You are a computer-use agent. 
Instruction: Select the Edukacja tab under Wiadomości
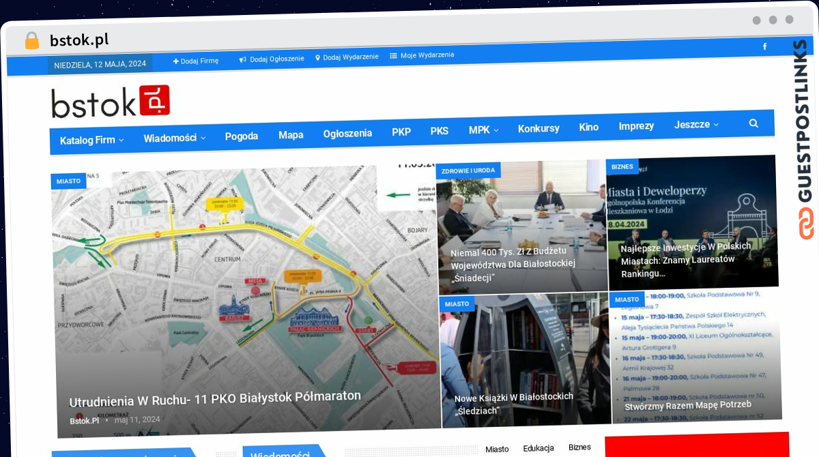coord(538,448)
